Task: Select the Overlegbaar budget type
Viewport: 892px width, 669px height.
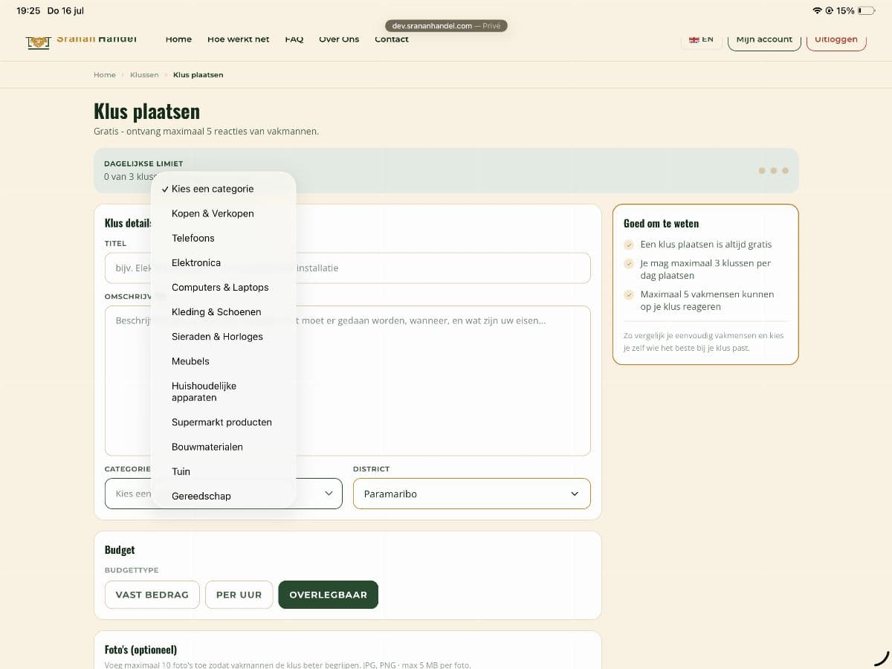Action: point(328,595)
